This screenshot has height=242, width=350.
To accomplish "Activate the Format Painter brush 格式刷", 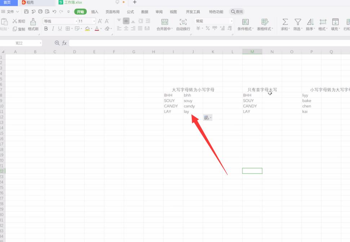I will 33,25.
